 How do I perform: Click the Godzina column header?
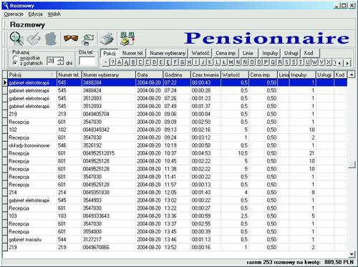tap(177, 75)
